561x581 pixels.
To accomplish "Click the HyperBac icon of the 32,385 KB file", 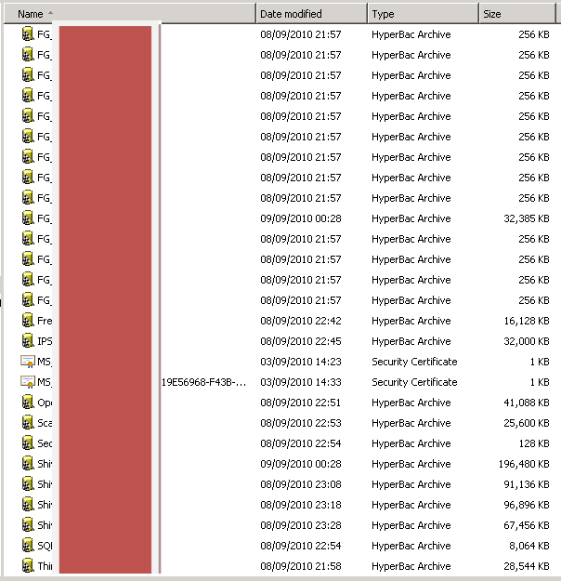I will point(27,218).
